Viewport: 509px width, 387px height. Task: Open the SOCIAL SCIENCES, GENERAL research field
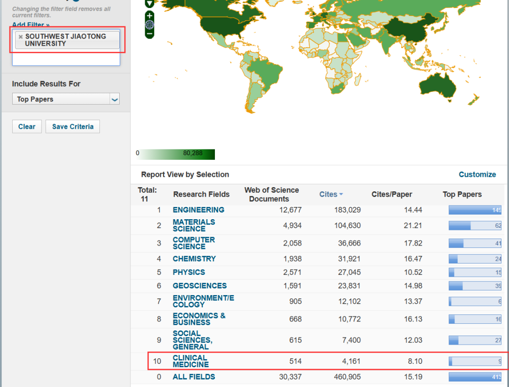(x=192, y=340)
